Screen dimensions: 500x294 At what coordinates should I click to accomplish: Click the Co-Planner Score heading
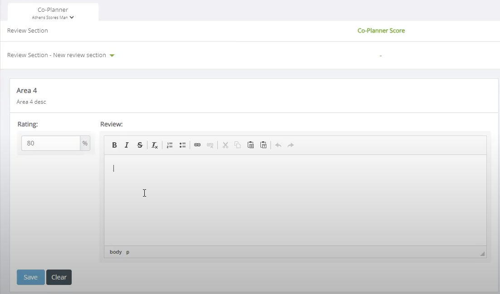pyautogui.click(x=381, y=31)
